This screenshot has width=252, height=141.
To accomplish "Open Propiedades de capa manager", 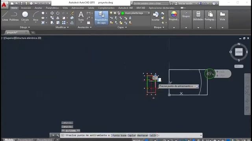I will coord(101,18).
